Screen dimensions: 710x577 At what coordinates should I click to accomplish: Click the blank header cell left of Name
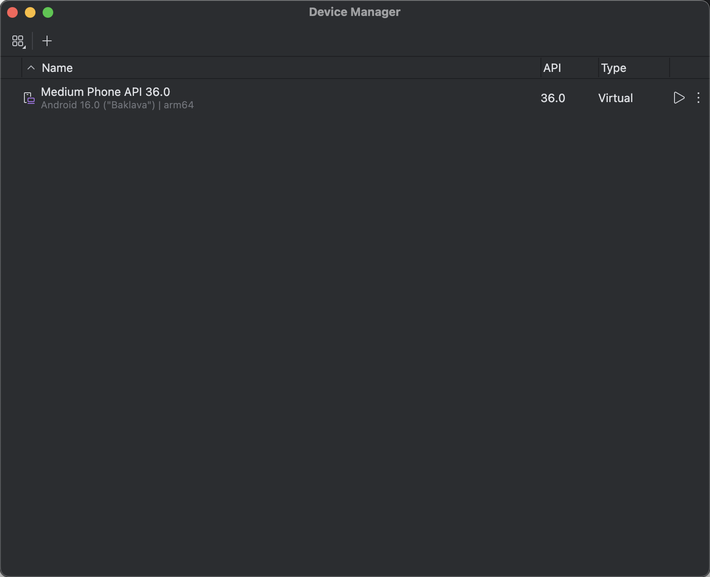click(11, 68)
